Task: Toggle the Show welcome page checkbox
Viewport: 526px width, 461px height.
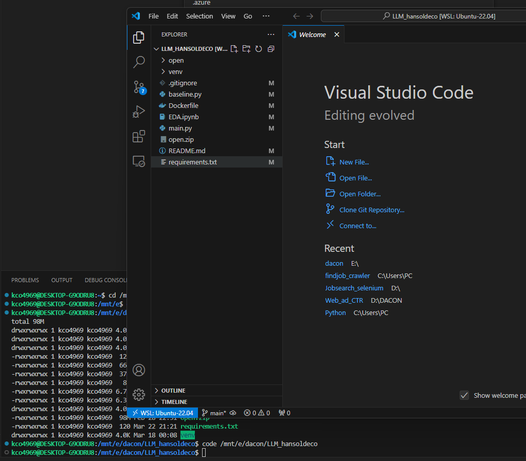Action: 464,396
